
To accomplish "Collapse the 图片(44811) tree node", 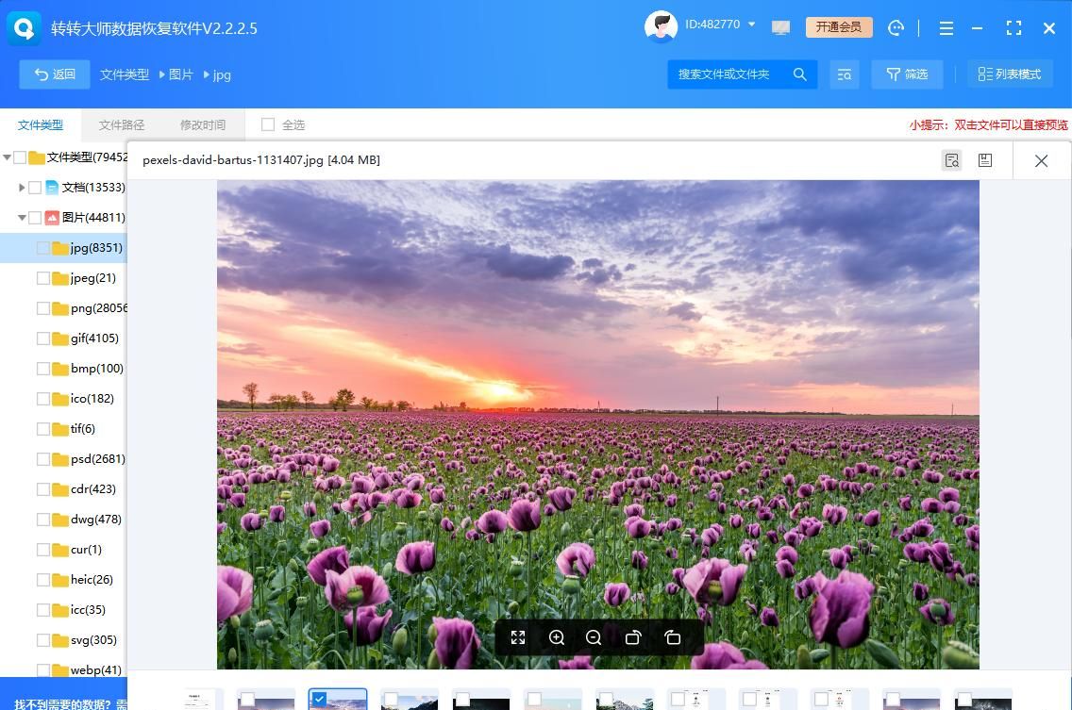I will pos(22,218).
